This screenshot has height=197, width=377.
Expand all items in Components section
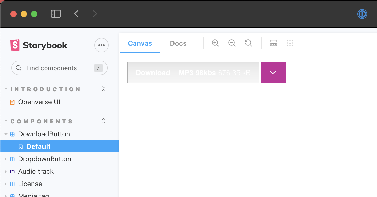(x=104, y=121)
